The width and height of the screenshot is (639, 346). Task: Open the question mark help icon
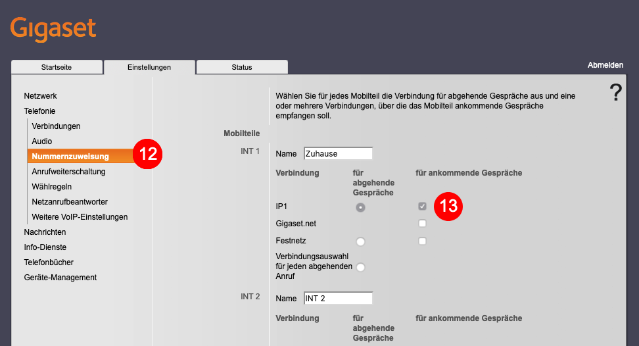[616, 92]
